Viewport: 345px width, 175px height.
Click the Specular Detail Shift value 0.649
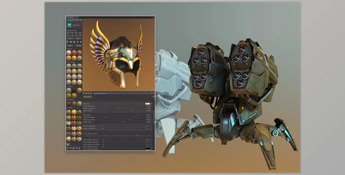[149, 111]
